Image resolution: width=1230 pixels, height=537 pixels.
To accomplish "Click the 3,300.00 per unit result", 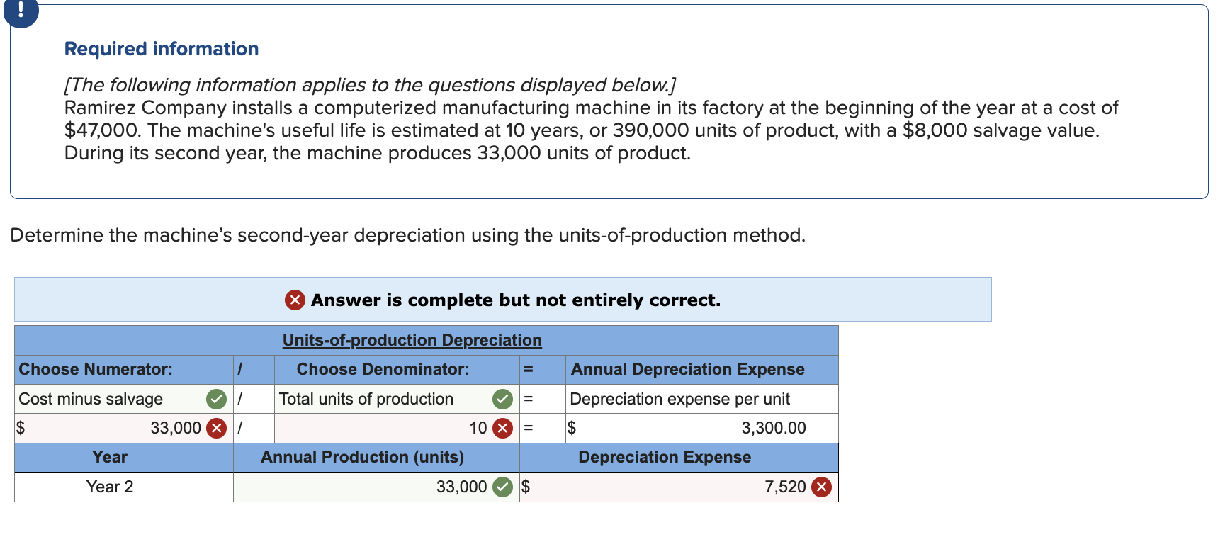I will [774, 428].
